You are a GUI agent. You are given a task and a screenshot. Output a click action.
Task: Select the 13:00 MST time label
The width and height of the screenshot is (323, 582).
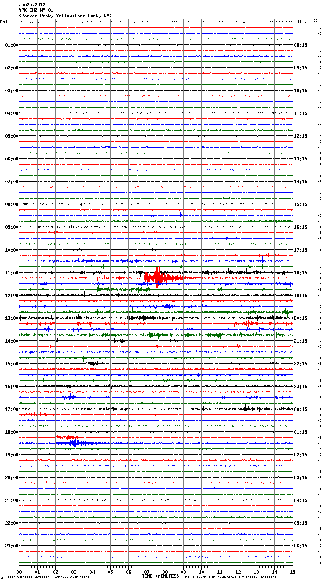(x=12, y=318)
